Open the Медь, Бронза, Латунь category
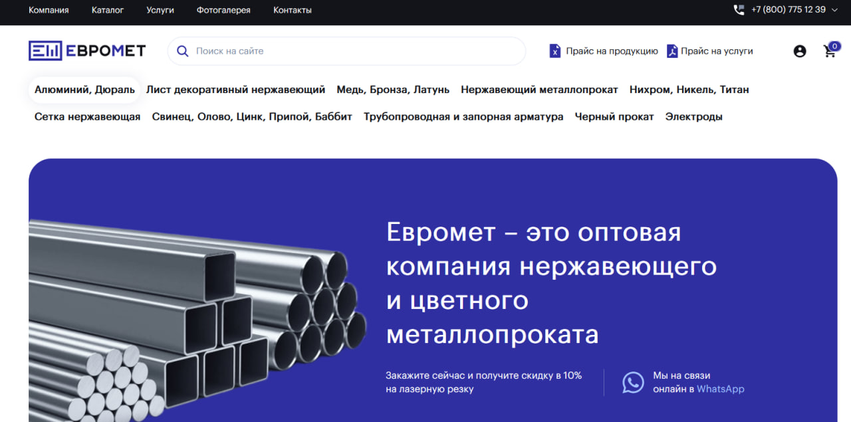This screenshot has height=422, width=851. pyautogui.click(x=393, y=90)
